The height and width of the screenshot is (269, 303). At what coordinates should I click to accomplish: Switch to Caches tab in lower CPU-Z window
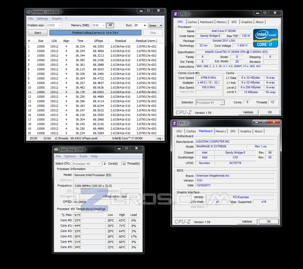[191, 131]
